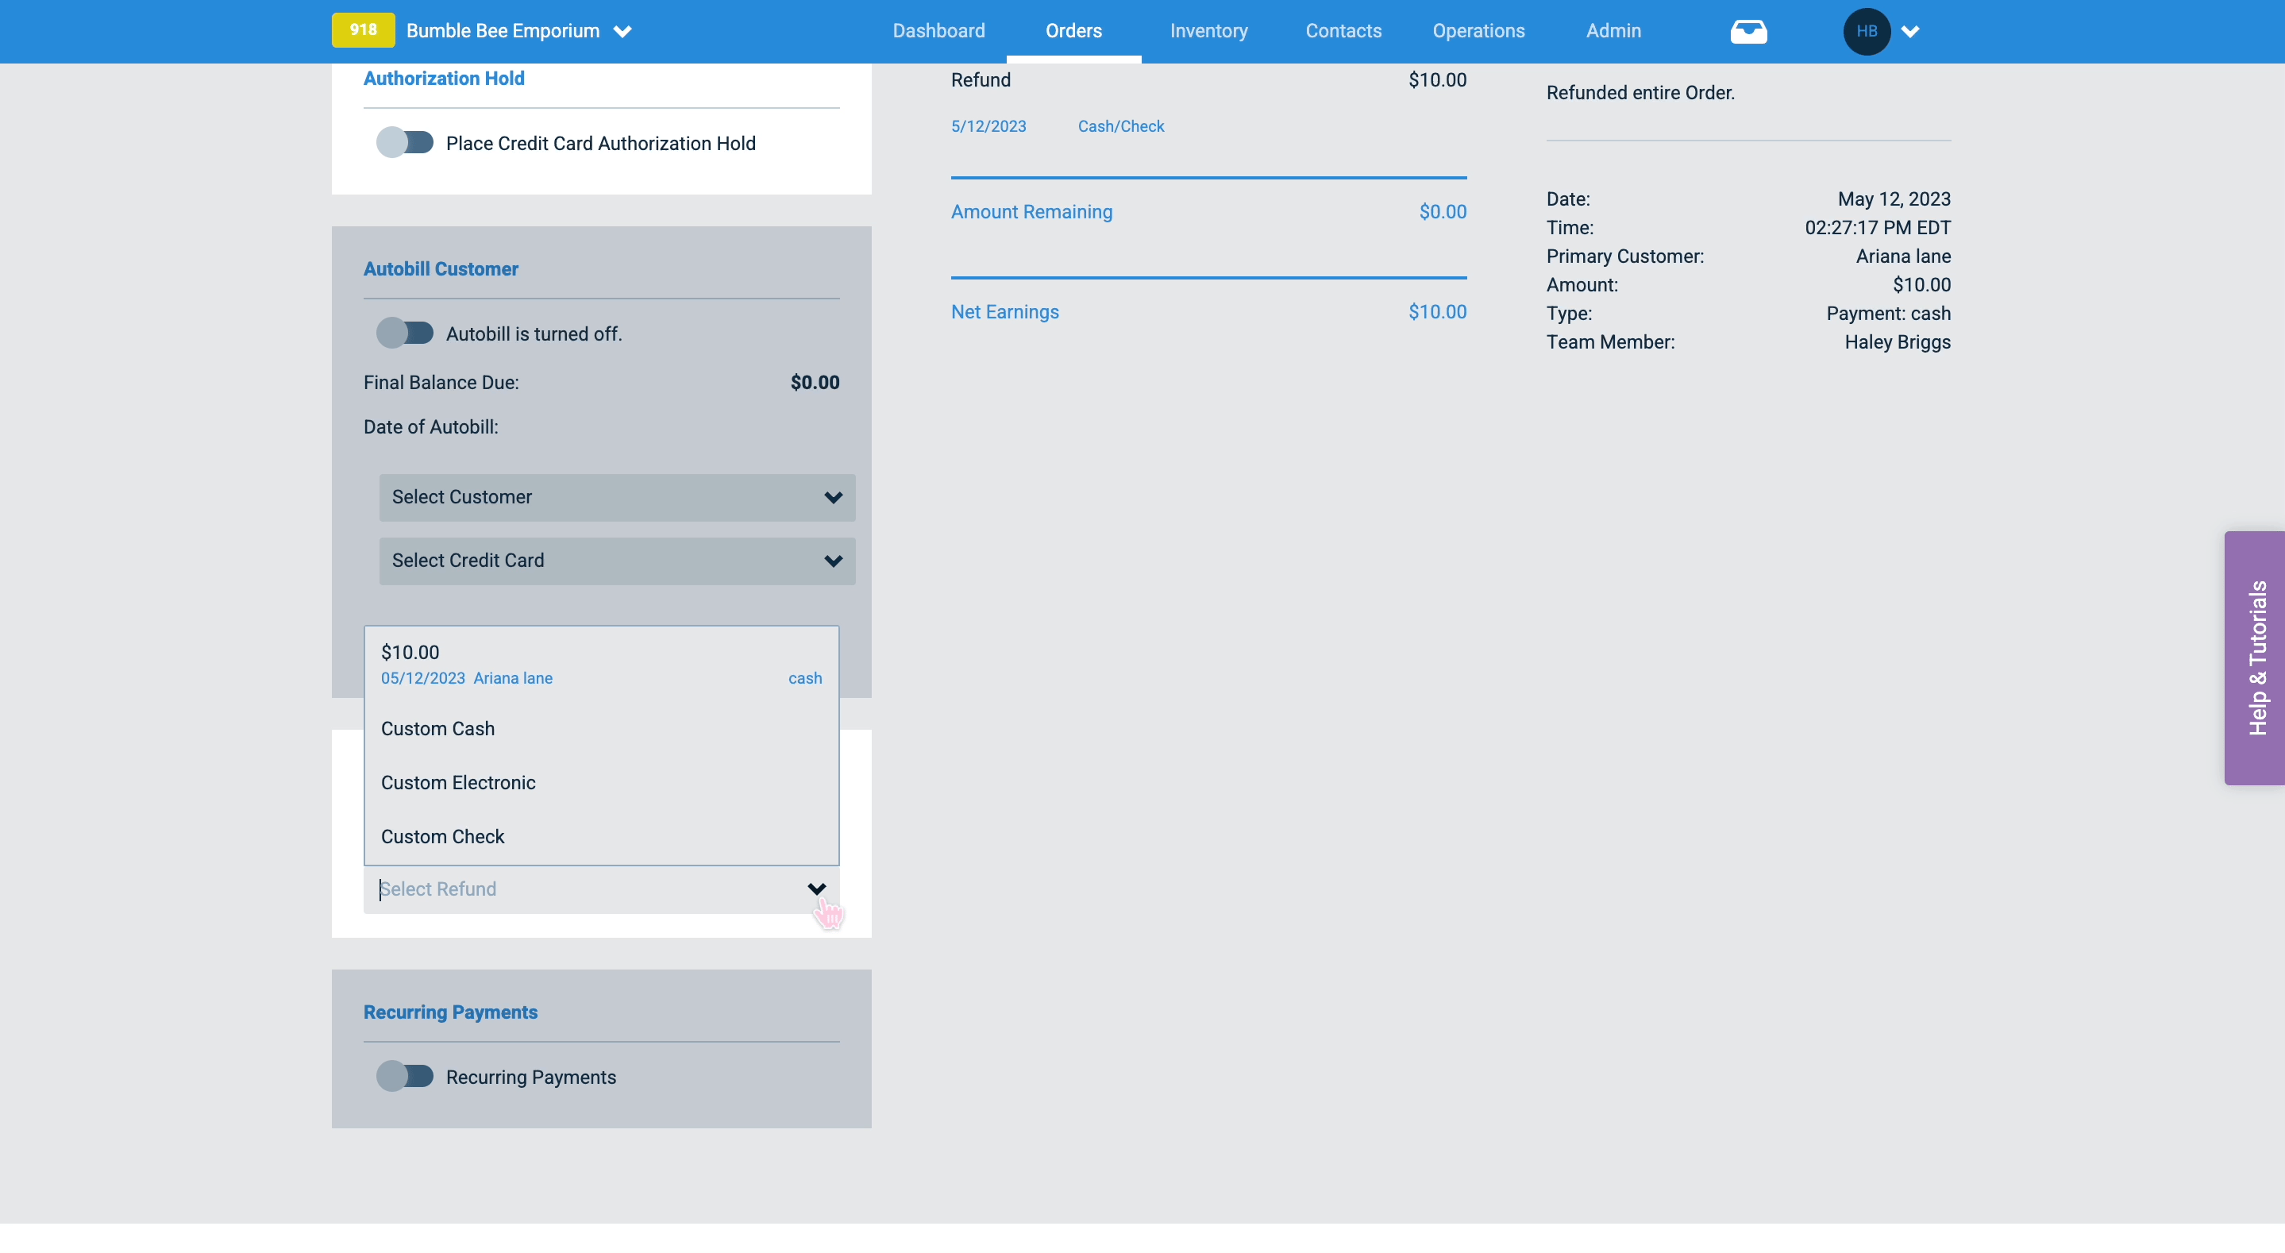This screenshot has height=1253, width=2285.
Task: Expand the user account menu chevron
Action: click(1911, 32)
